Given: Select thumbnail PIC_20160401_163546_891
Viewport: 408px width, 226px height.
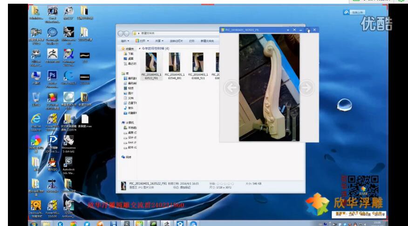Looking at the screenshot, I should [x=175, y=66].
